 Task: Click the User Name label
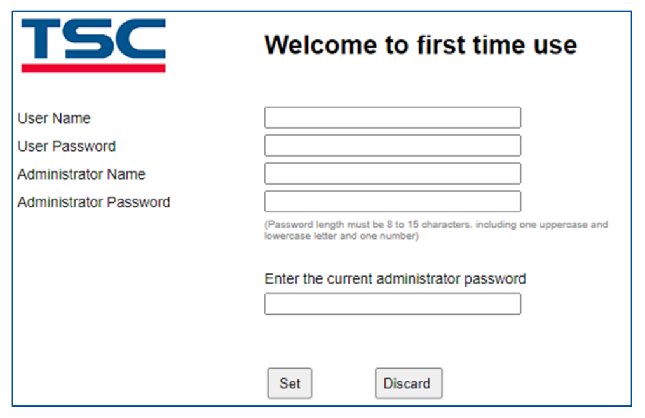tap(54, 119)
